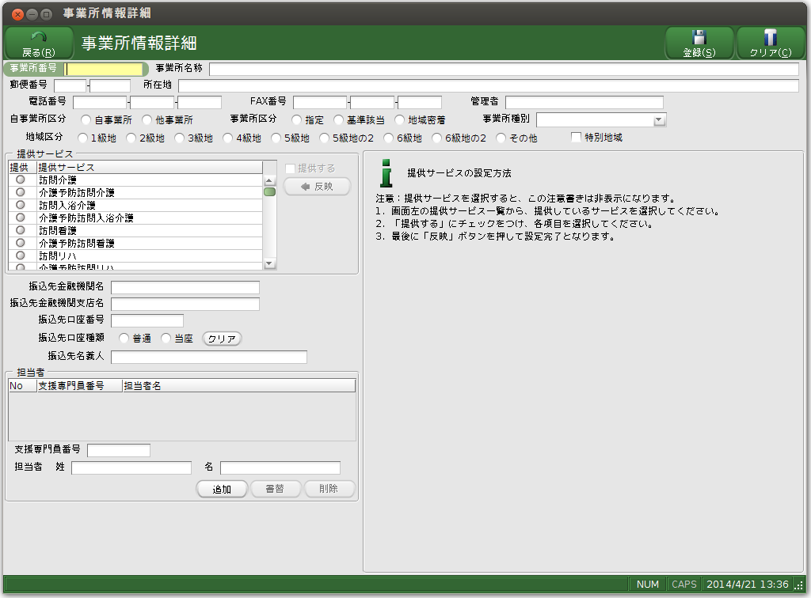Click the green service list scrollbar thumb
This screenshot has width=811, height=598.
(x=269, y=192)
